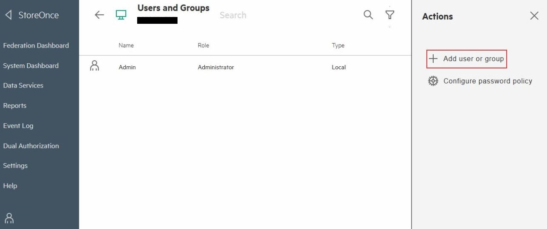Click Configure password policy link
Viewport: 547px width, 229px height.
(x=488, y=81)
